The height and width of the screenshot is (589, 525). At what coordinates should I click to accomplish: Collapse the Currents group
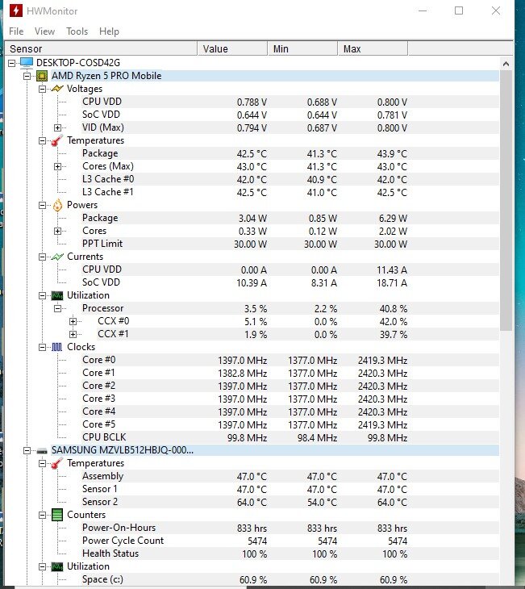(43, 257)
